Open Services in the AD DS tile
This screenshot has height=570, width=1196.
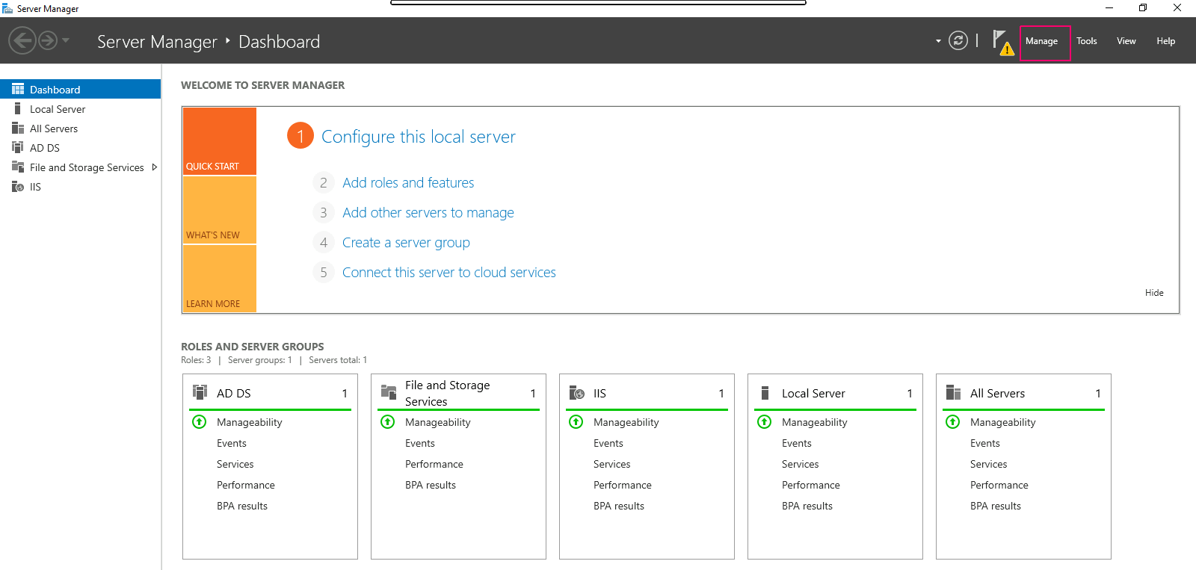pyautogui.click(x=235, y=464)
